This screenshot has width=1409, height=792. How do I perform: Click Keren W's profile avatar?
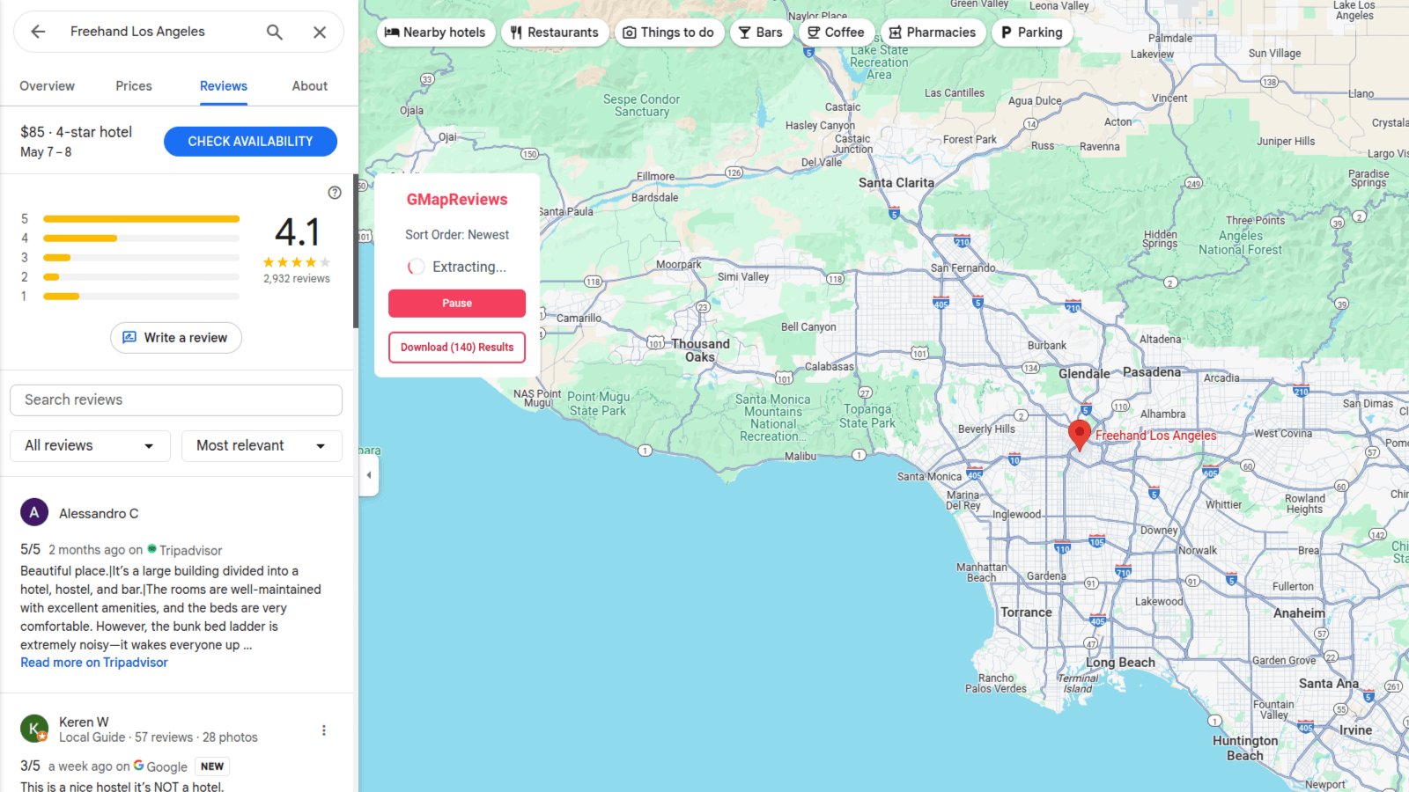point(34,729)
